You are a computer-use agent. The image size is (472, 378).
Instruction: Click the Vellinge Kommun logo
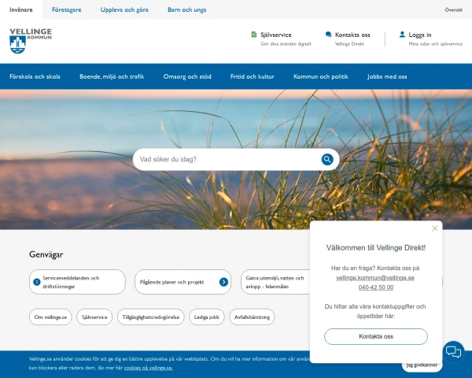[x=31, y=41]
